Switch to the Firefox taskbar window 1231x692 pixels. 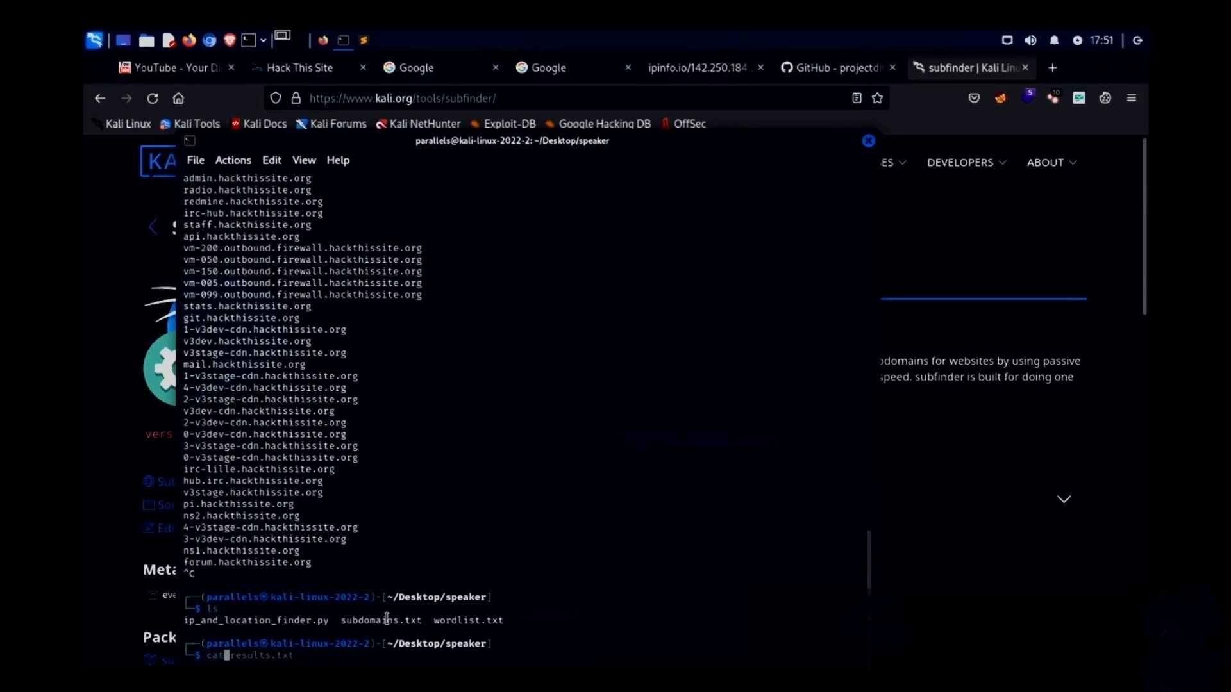pos(323,41)
